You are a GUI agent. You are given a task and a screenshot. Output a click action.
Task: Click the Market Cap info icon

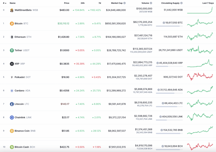click(x=124, y=3)
